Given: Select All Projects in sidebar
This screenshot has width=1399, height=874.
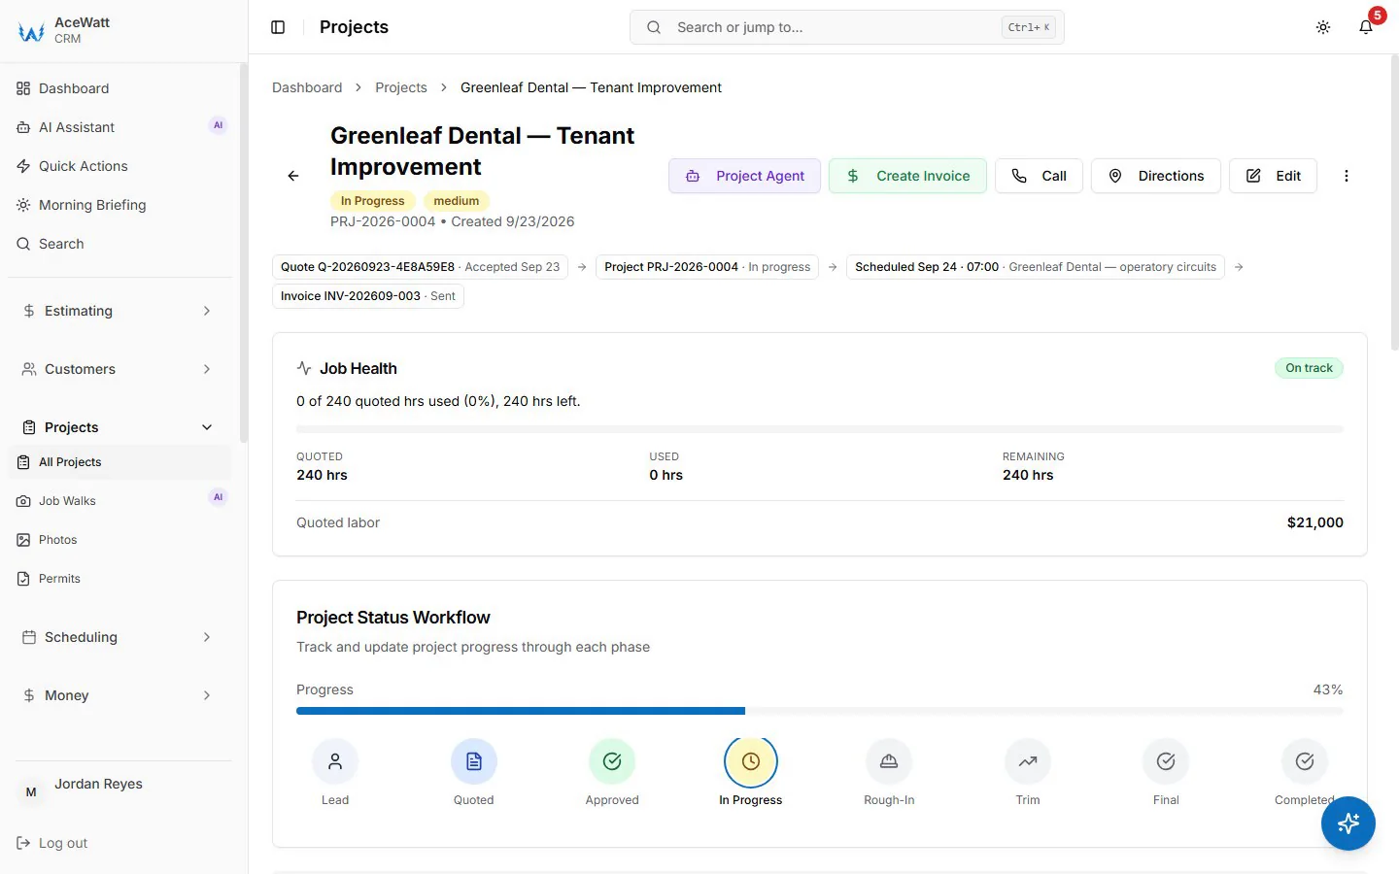Looking at the screenshot, I should (x=119, y=462).
